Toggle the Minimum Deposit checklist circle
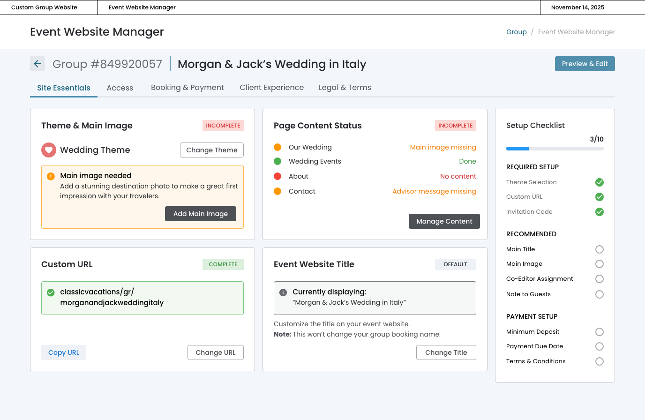 tap(599, 332)
